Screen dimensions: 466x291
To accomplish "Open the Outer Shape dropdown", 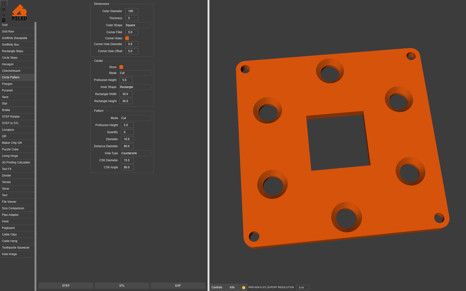I will tap(138, 25).
